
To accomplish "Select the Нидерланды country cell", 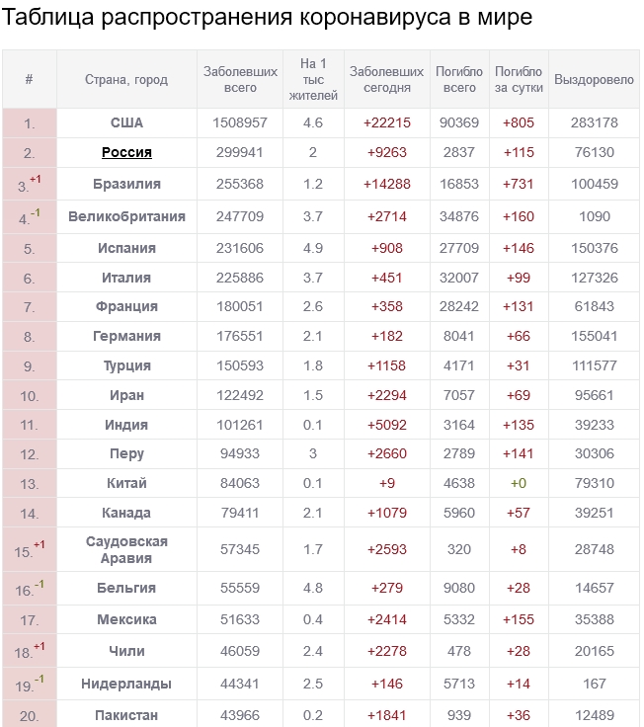I will click(126, 684).
